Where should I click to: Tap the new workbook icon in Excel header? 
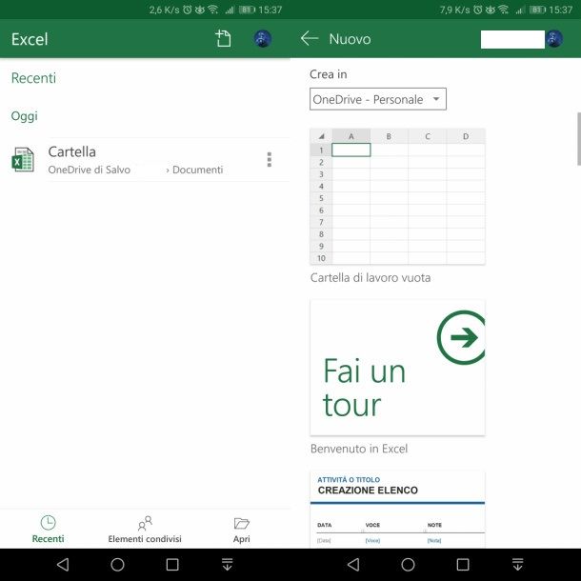tap(223, 38)
